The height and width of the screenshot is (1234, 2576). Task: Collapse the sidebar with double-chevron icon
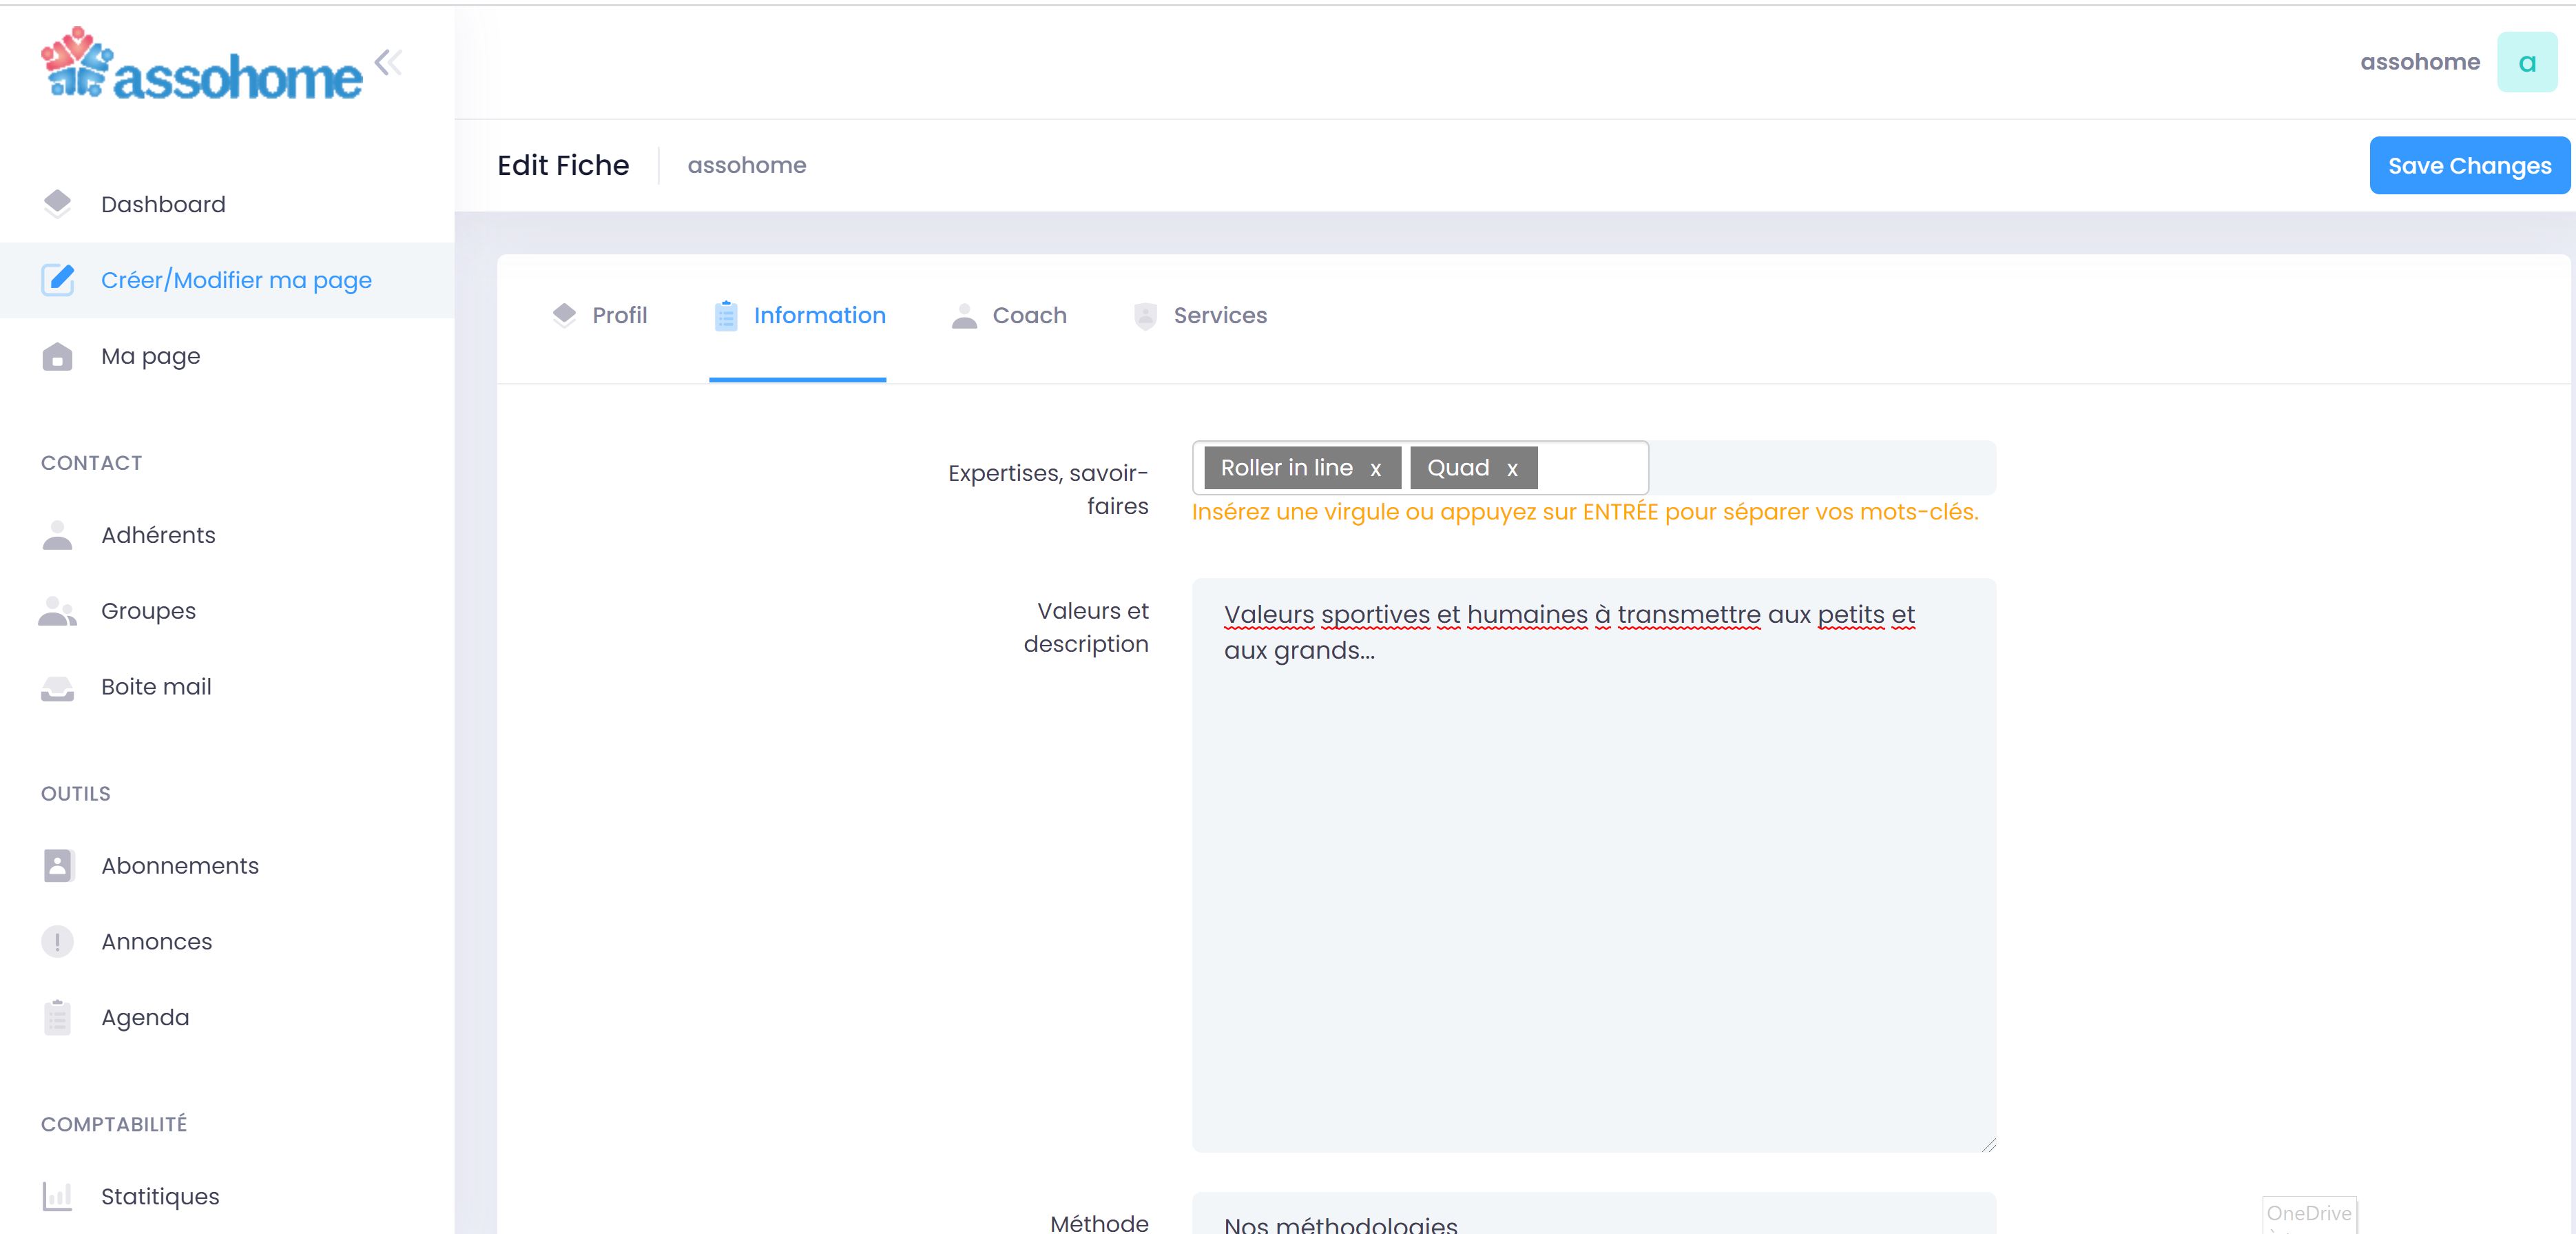click(388, 63)
